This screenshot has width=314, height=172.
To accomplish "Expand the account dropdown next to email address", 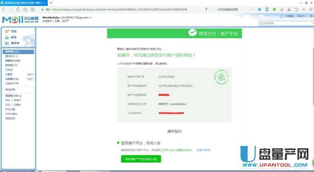I will 91,18.
